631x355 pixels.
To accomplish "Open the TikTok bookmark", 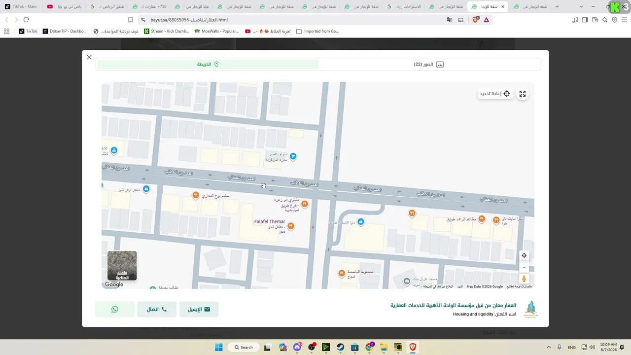I will pyautogui.click(x=28, y=31).
